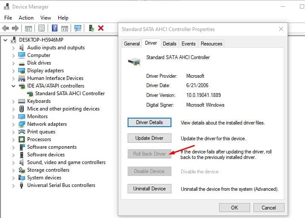305x218 pixels.
Task: Select the Universal Serial Bus controllers icon
Action: 22,185
